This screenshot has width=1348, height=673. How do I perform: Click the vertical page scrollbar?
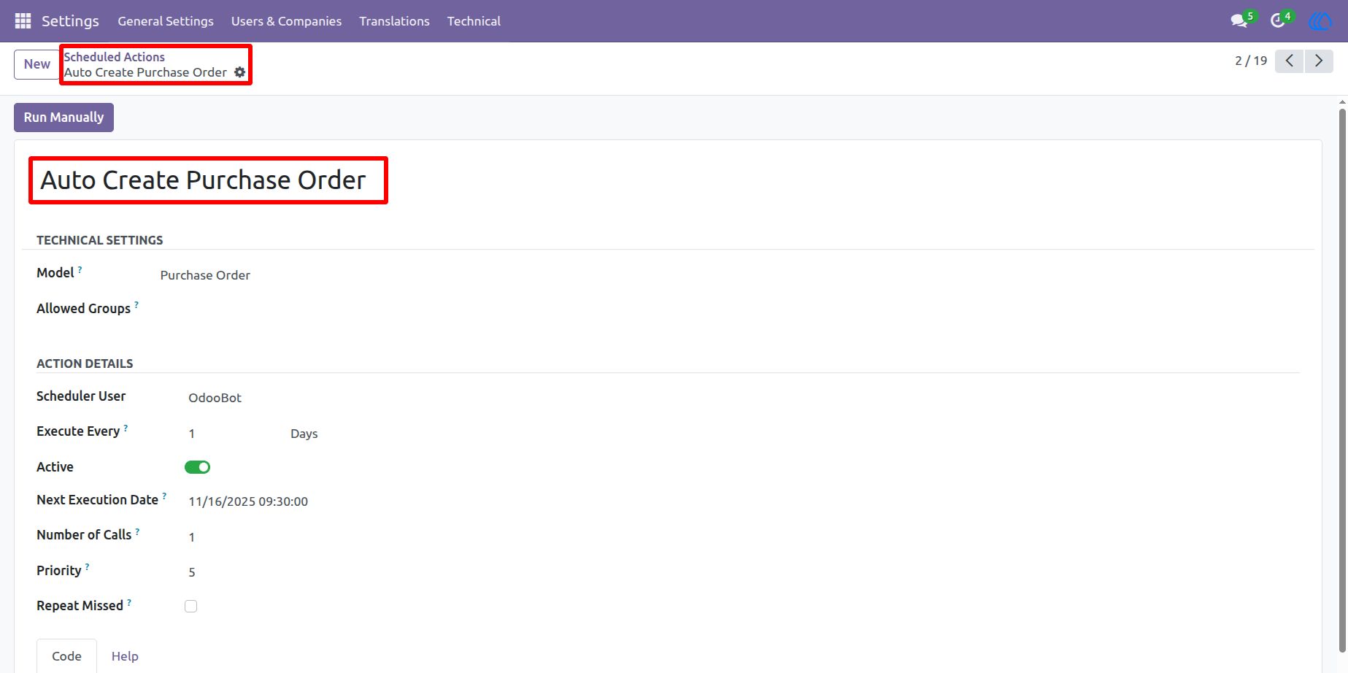point(1342,380)
